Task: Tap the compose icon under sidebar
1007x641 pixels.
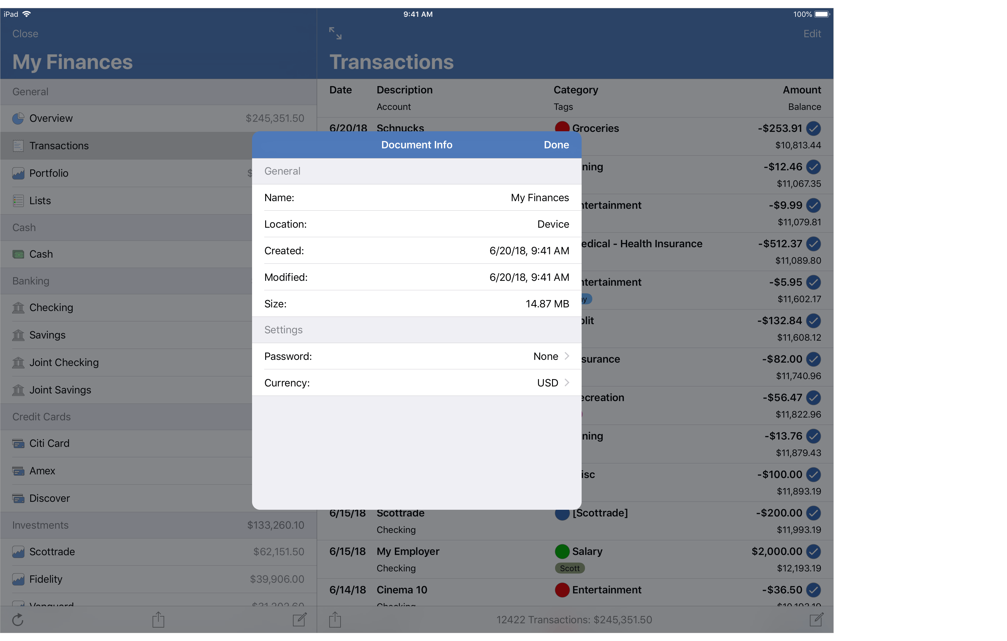Action: (299, 620)
